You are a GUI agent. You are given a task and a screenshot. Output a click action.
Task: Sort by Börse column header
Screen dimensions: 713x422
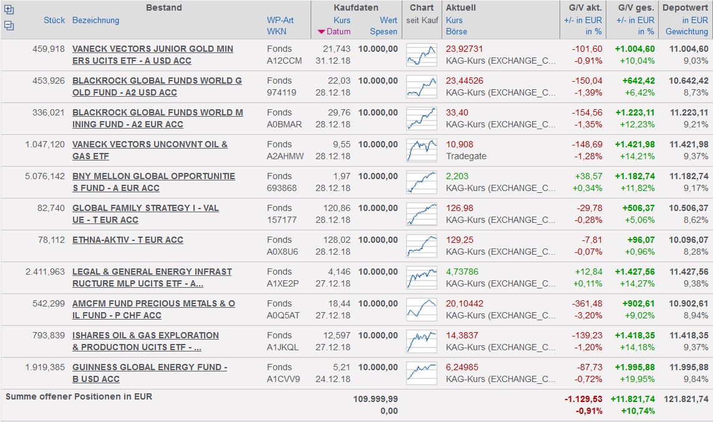(x=457, y=31)
